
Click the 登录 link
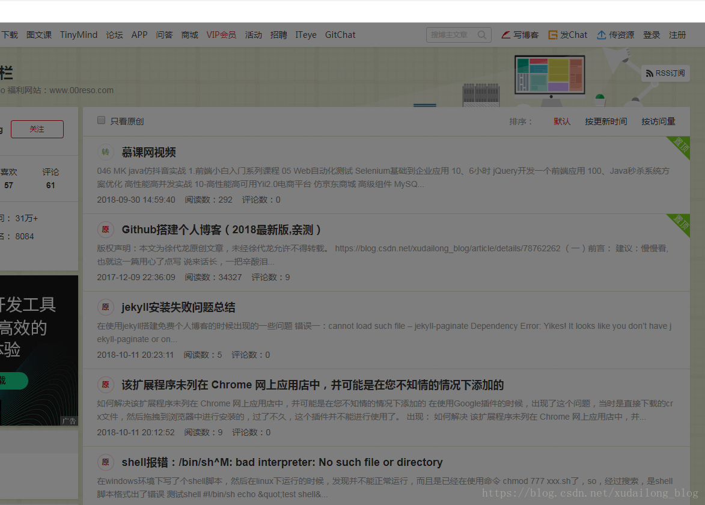click(x=652, y=35)
